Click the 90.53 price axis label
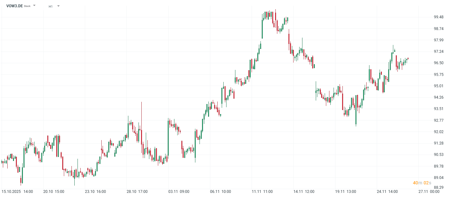The image size is (453, 197). pyautogui.click(x=438, y=155)
